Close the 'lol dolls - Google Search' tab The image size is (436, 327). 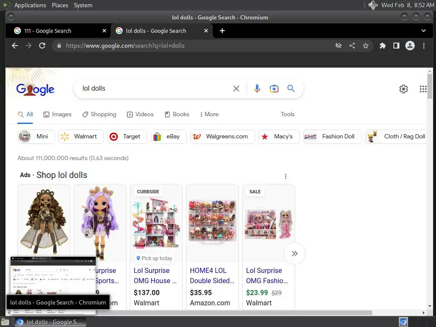click(206, 31)
